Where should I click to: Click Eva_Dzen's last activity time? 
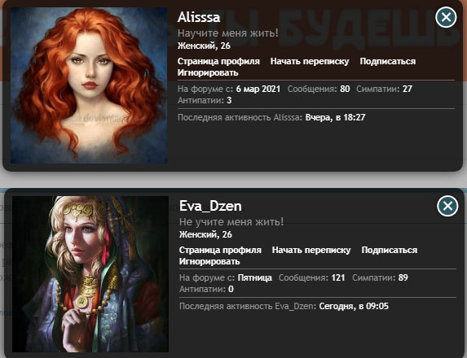click(354, 306)
